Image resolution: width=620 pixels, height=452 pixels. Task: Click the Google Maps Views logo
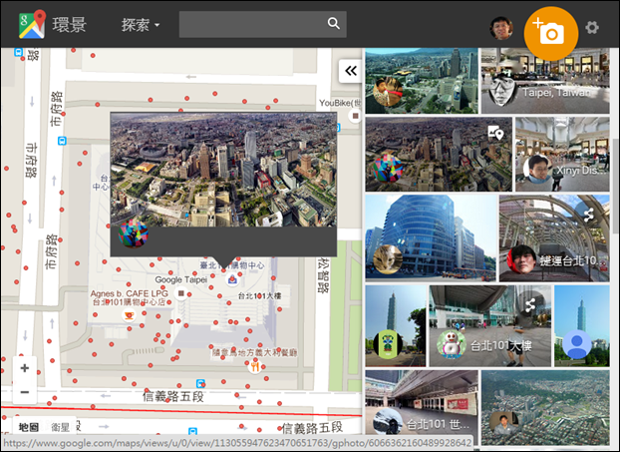[33, 24]
